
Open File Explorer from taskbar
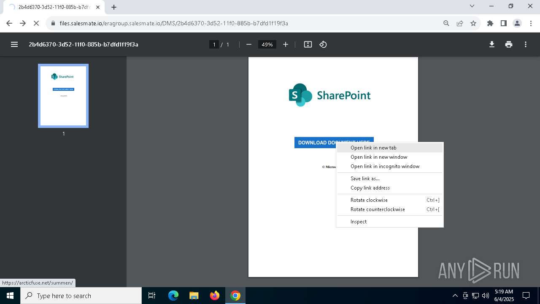194,296
